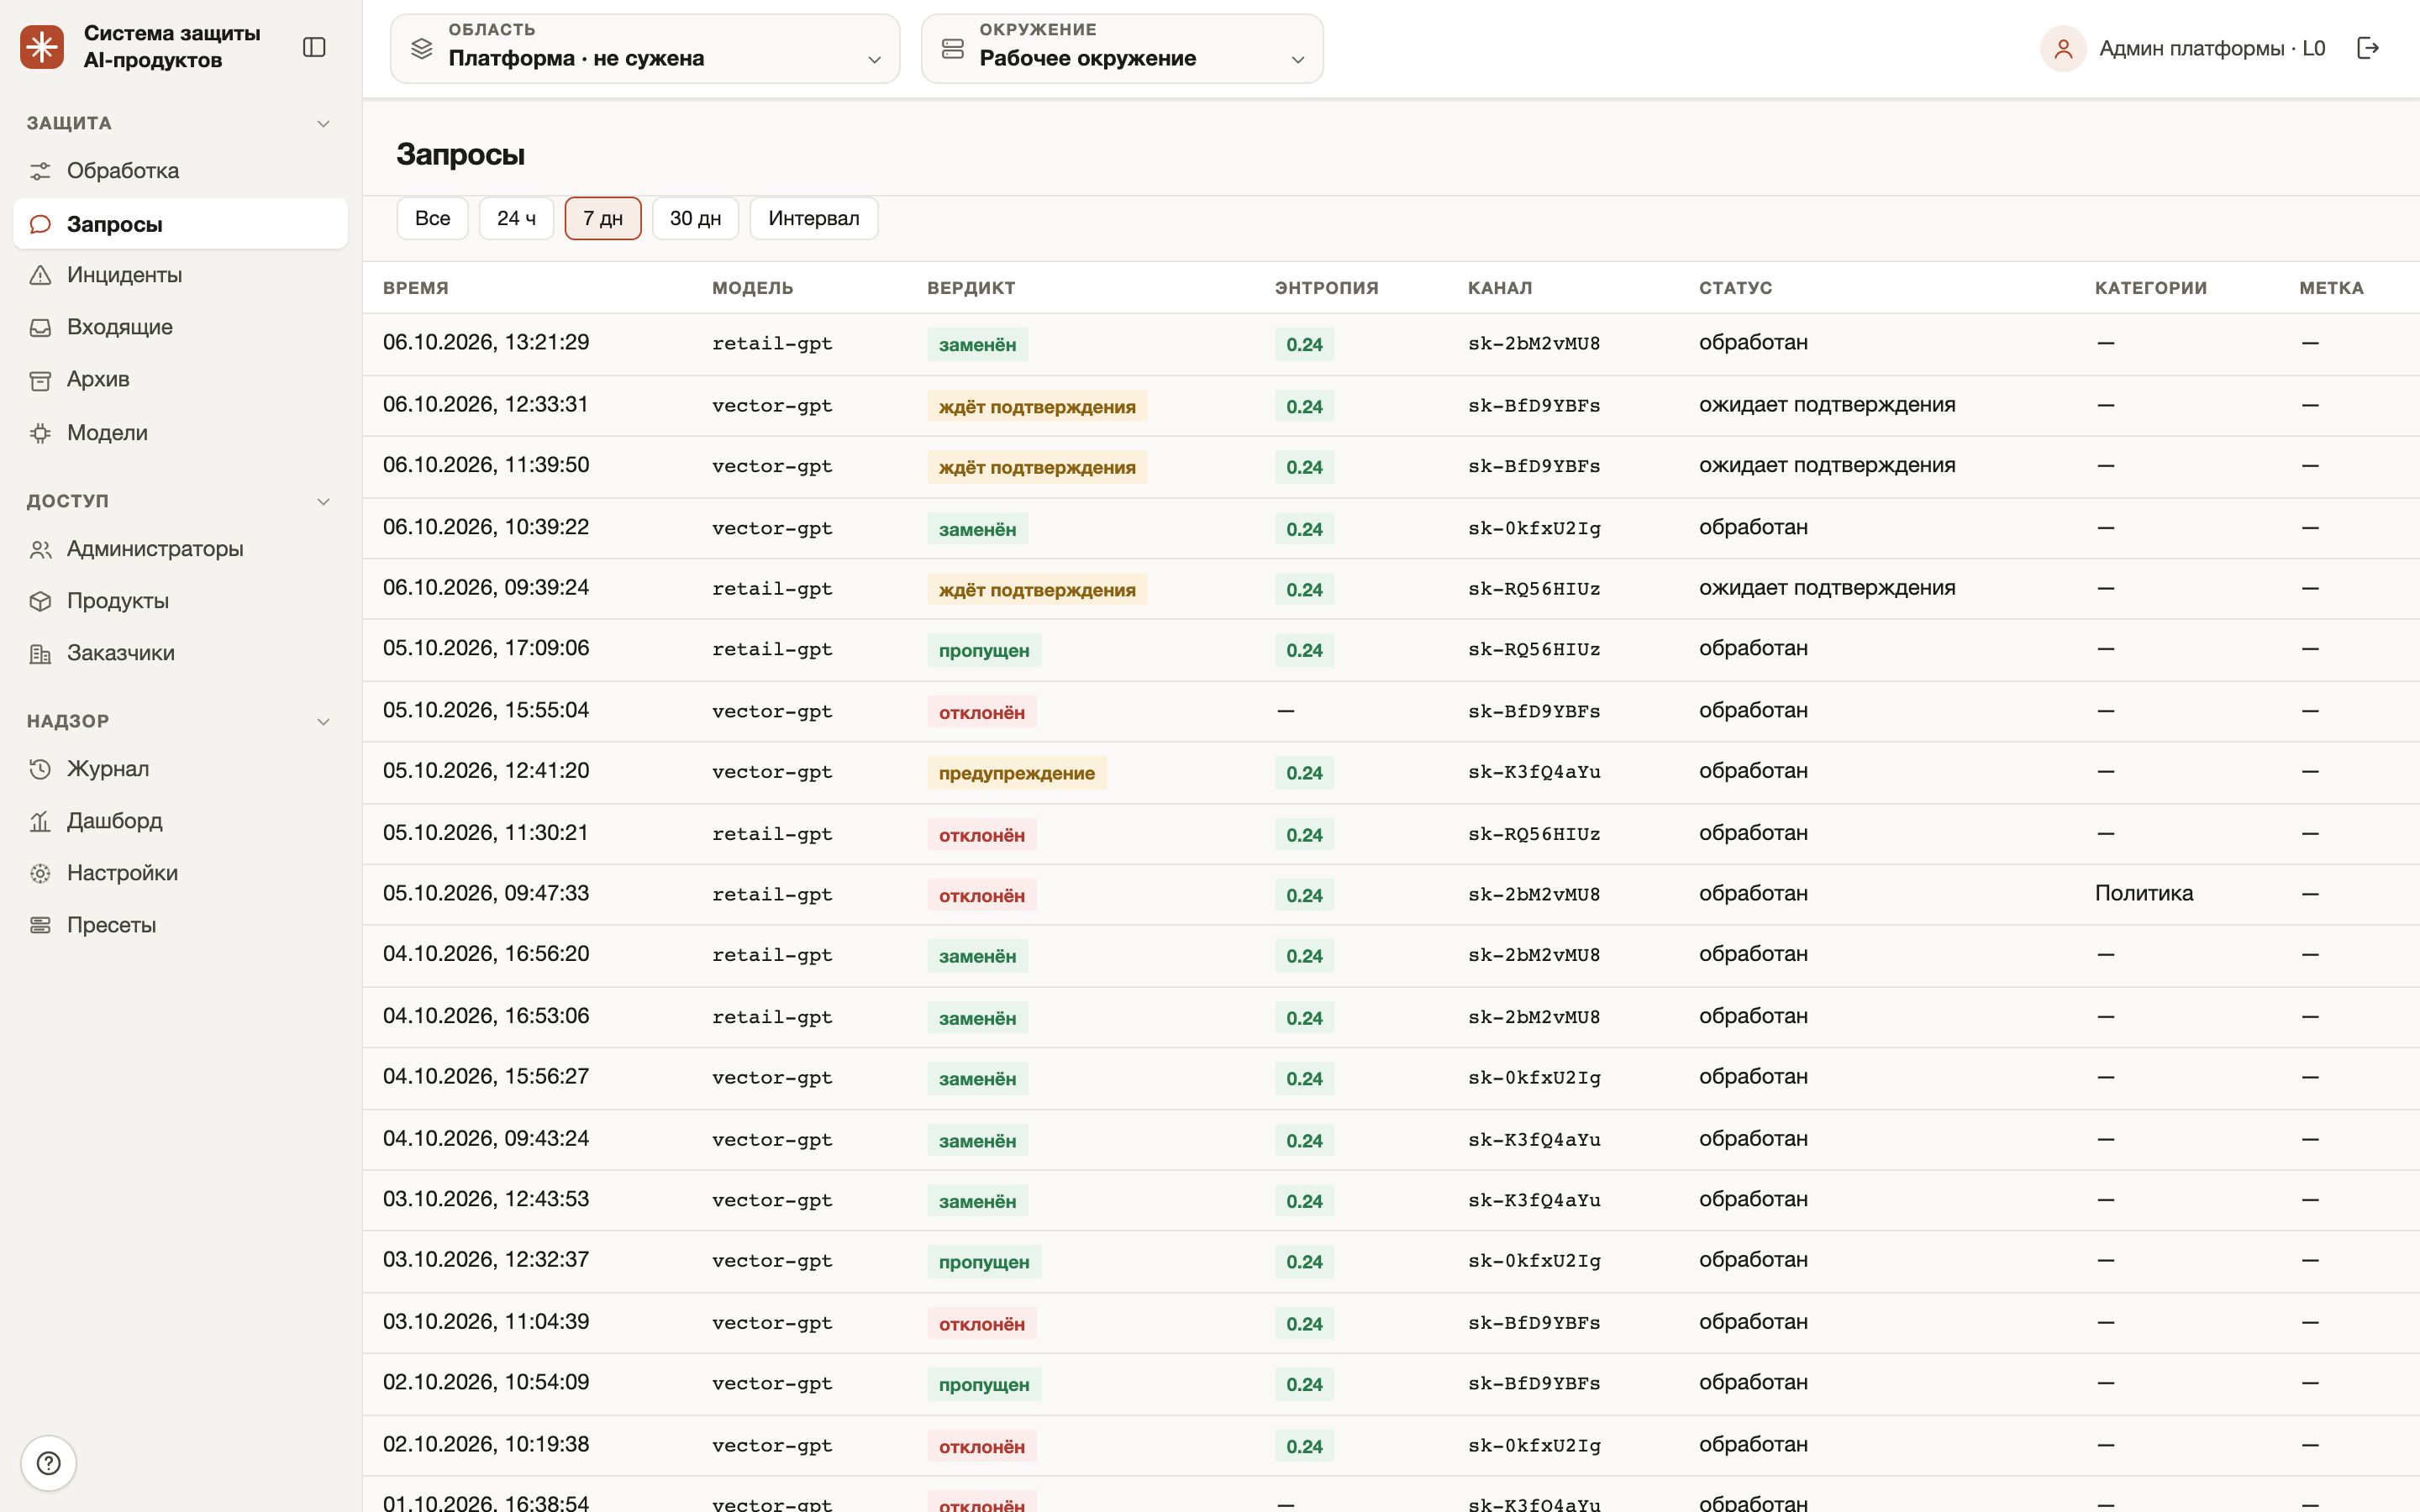This screenshot has height=1512, width=2420.
Task: Click the Инциденты warning triangle icon
Action: click(40, 275)
